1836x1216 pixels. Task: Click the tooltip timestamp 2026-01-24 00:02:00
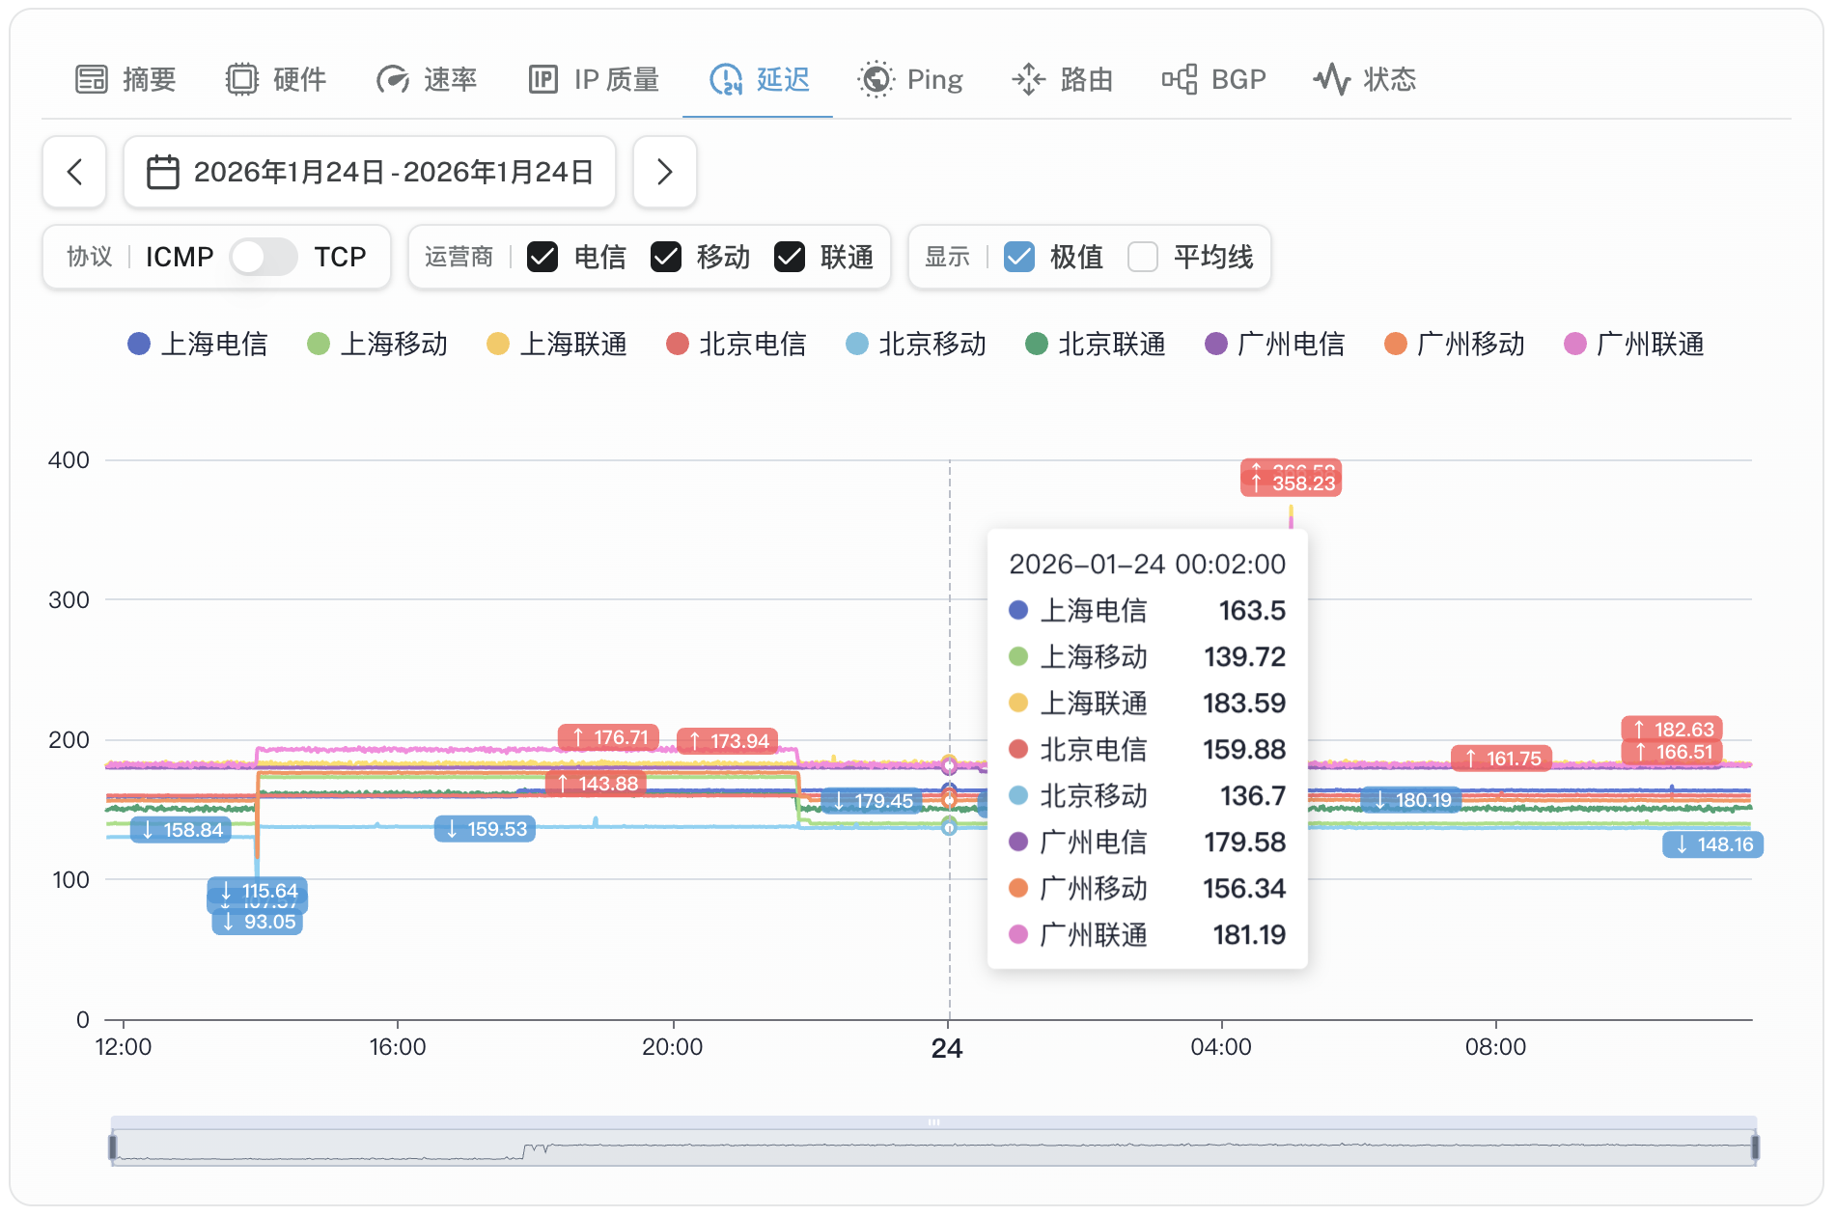(1148, 564)
